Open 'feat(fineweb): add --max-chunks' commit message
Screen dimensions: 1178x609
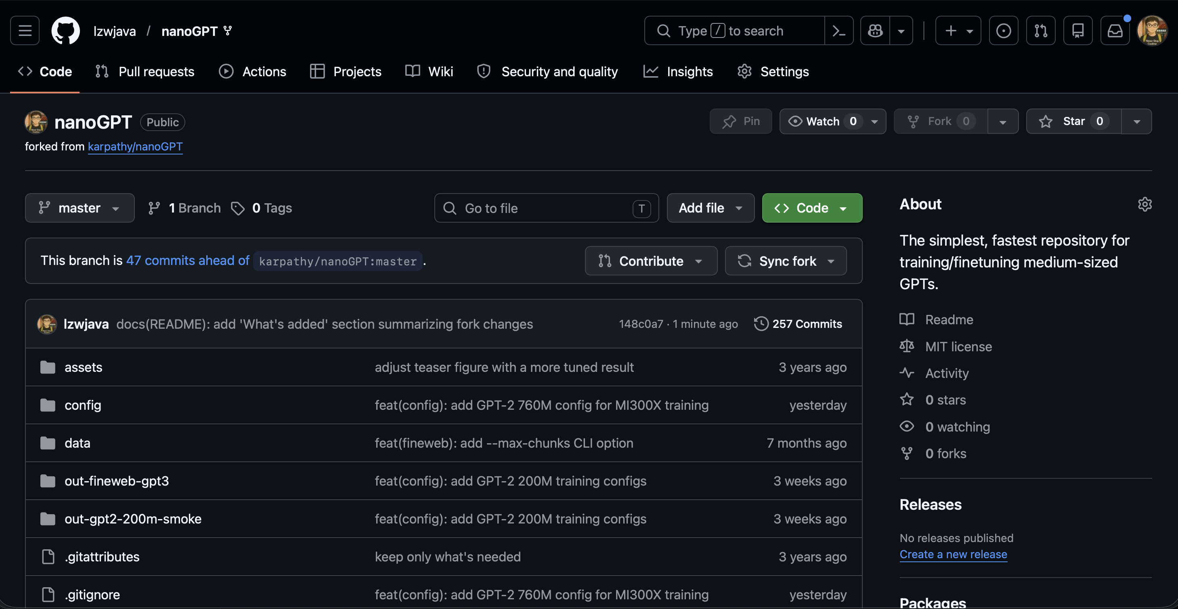click(504, 443)
